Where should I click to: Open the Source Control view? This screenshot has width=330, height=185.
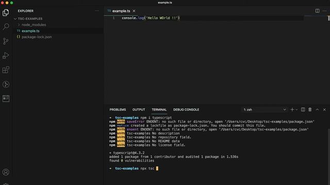pos(6,41)
